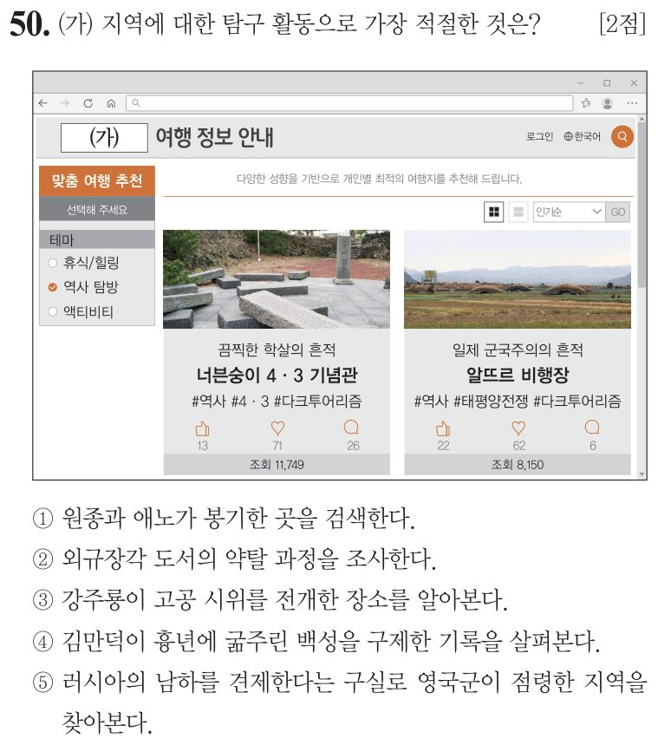Open the browser three-dot menu
The height and width of the screenshot is (745, 658).
coord(632,103)
